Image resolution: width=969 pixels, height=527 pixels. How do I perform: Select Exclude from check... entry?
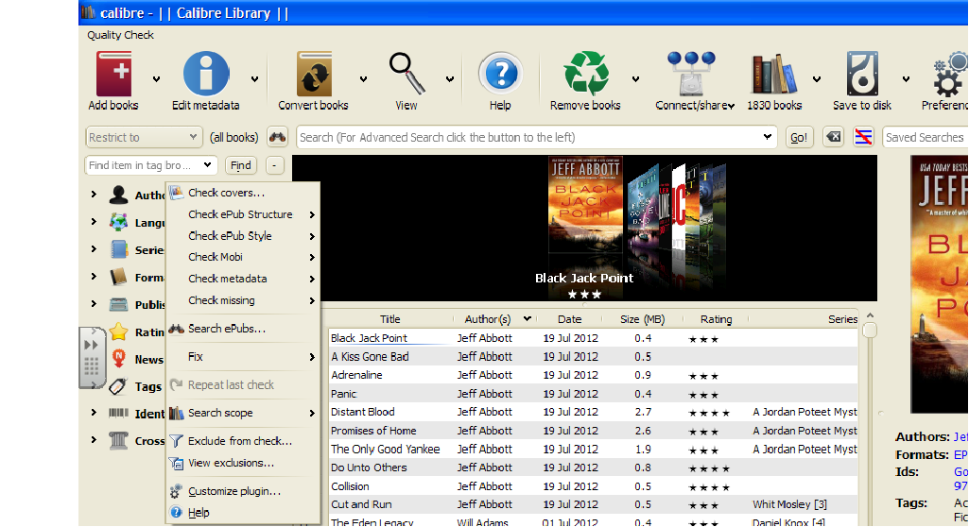243,441
